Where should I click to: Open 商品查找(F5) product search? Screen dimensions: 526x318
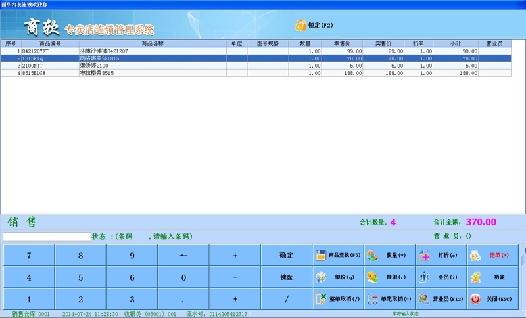(338, 256)
